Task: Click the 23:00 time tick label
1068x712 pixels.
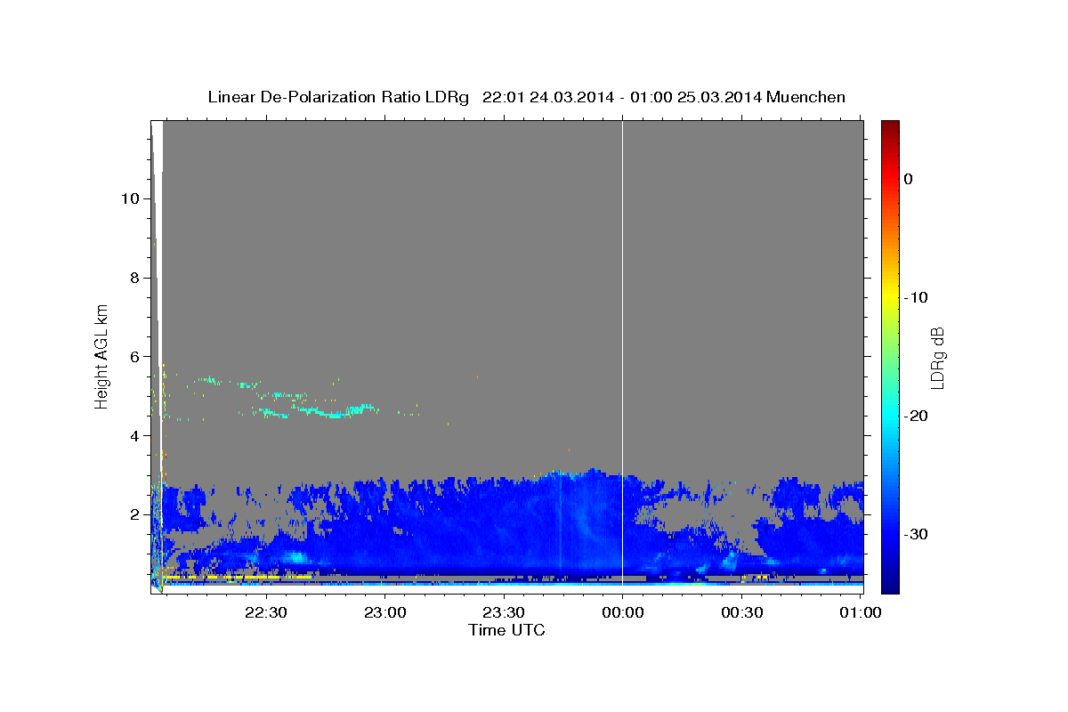Action: click(x=384, y=613)
